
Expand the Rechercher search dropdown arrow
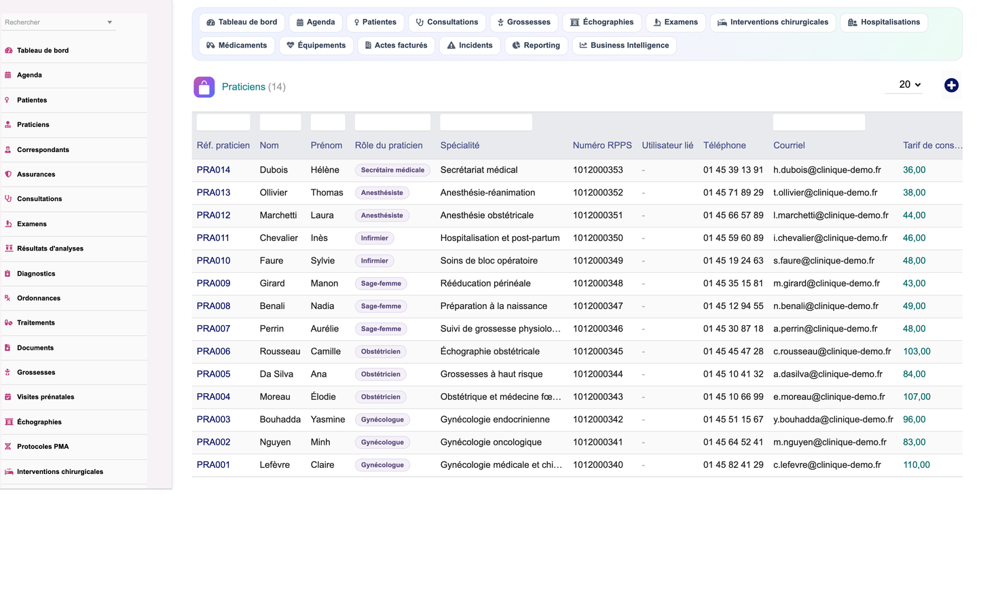(x=110, y=22)
